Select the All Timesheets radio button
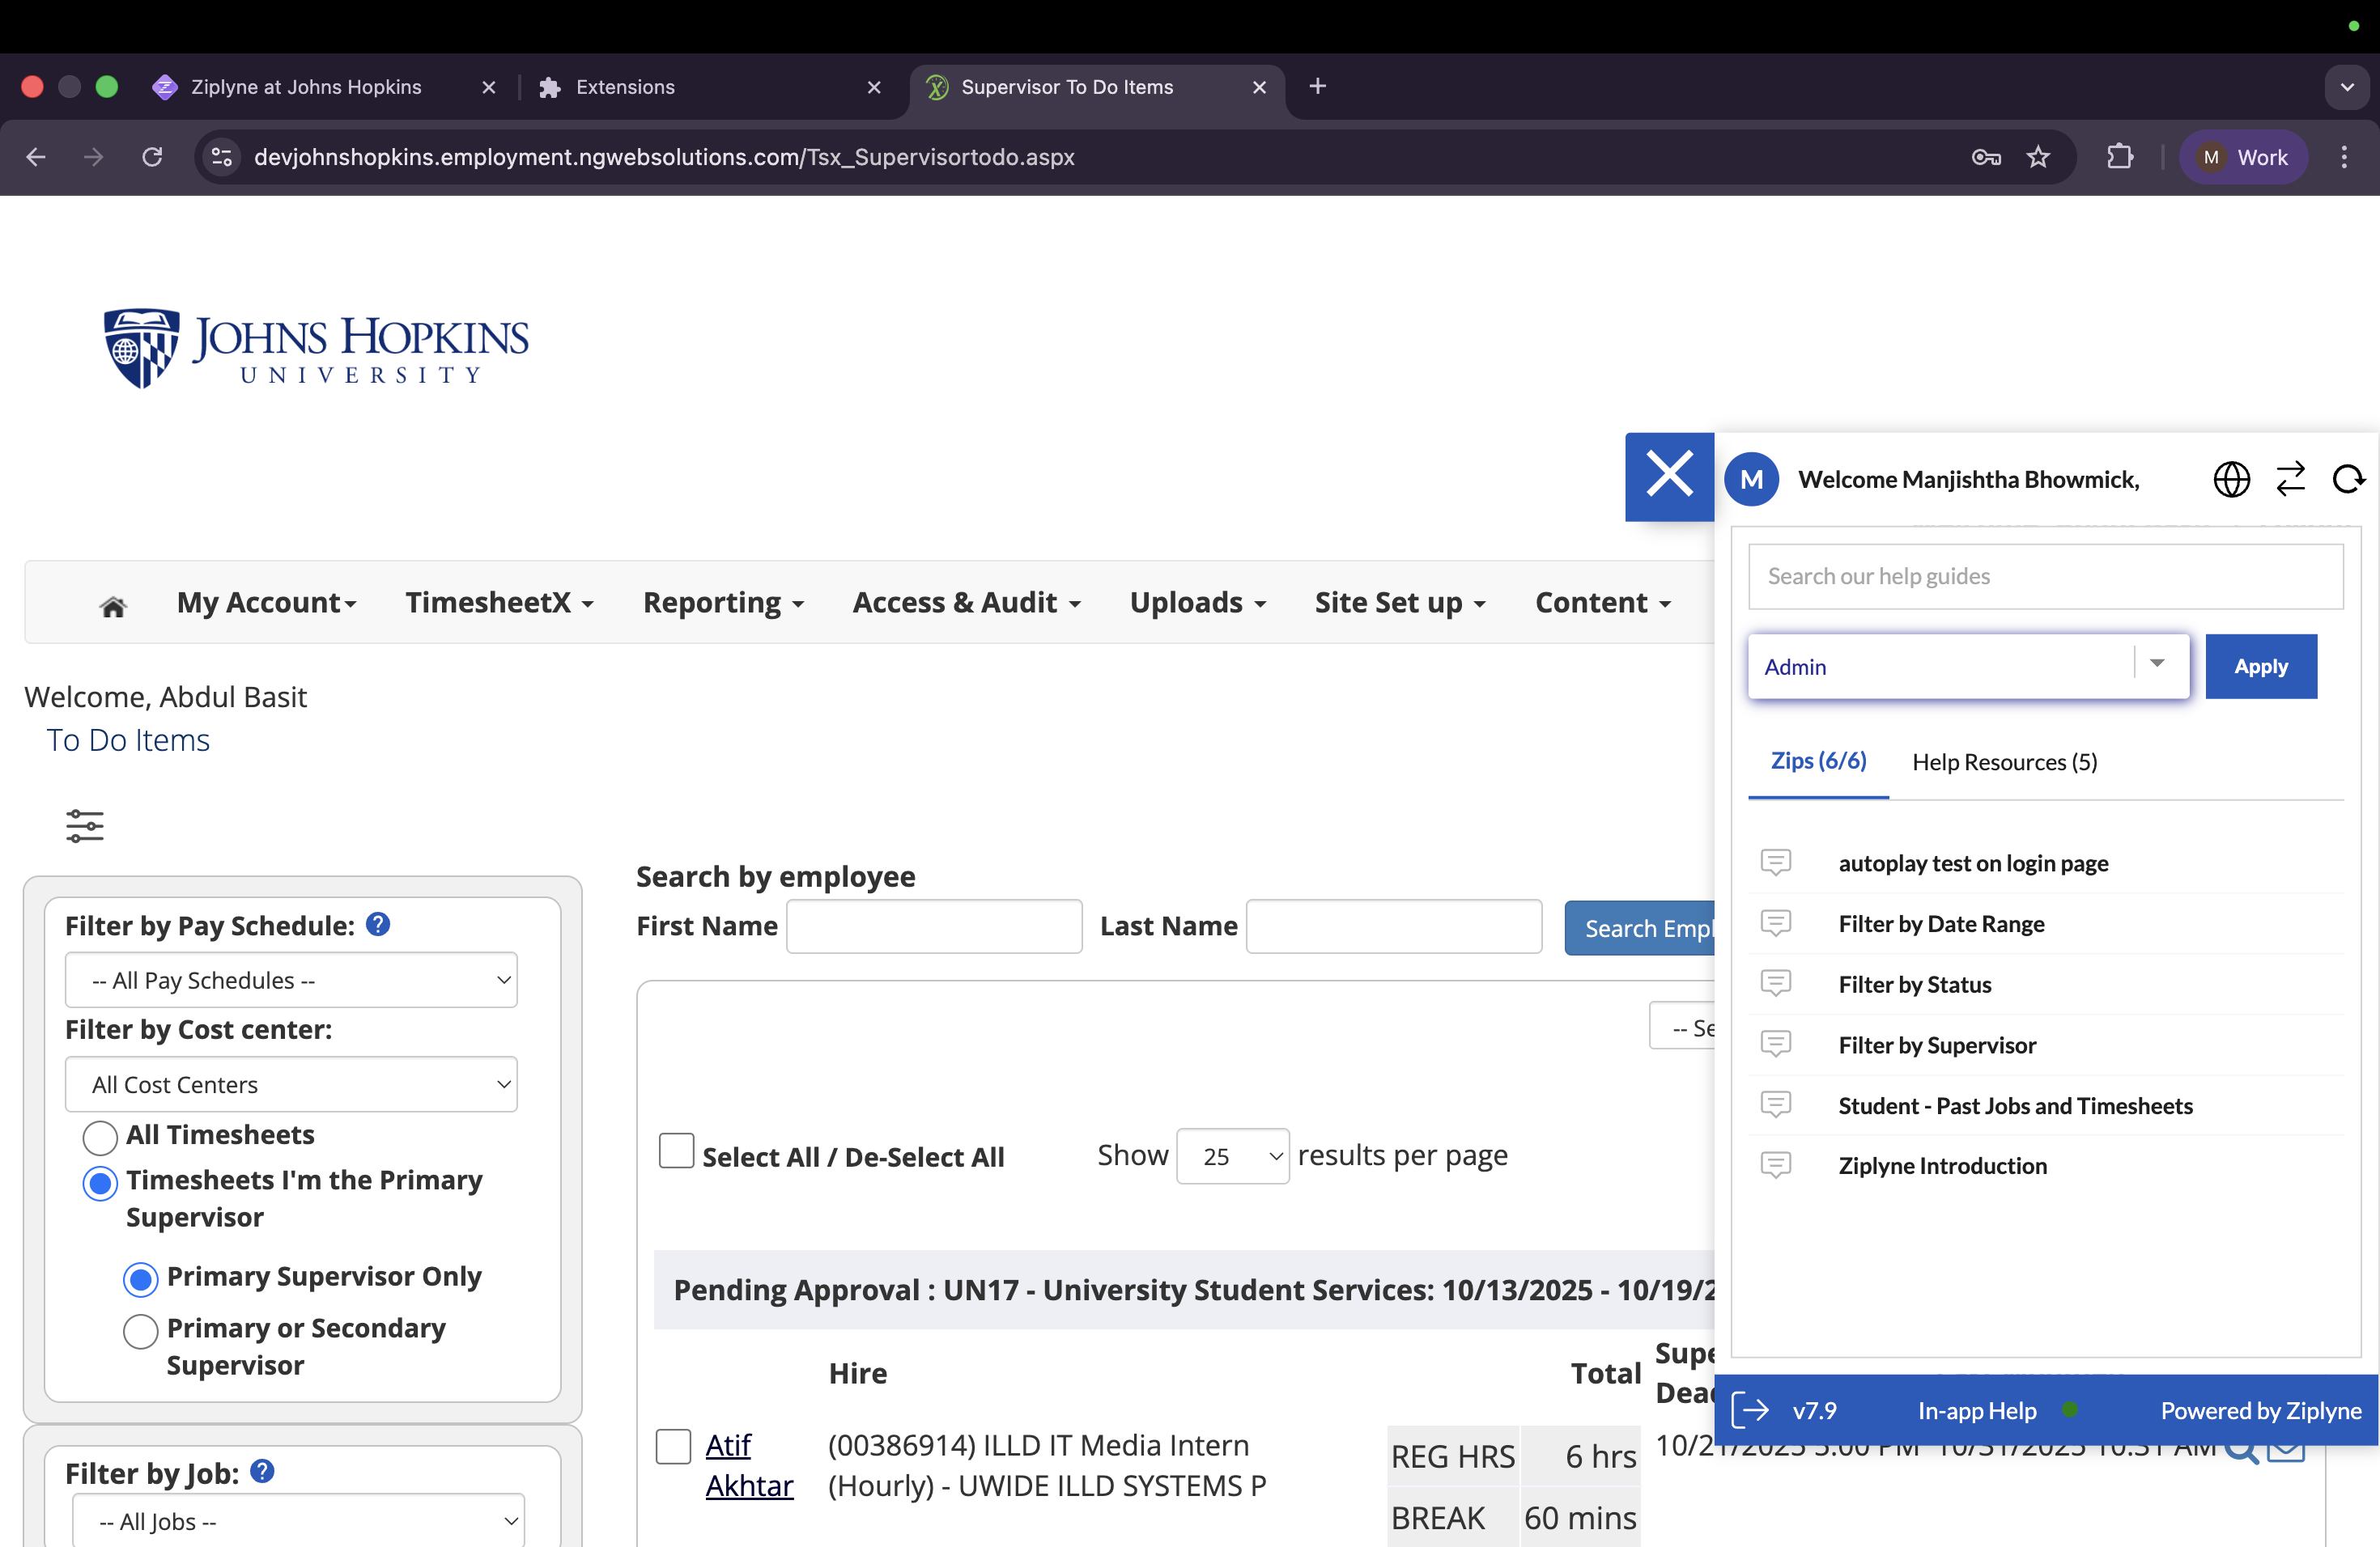2380x1547 pixels. [x=100, y=1136]
